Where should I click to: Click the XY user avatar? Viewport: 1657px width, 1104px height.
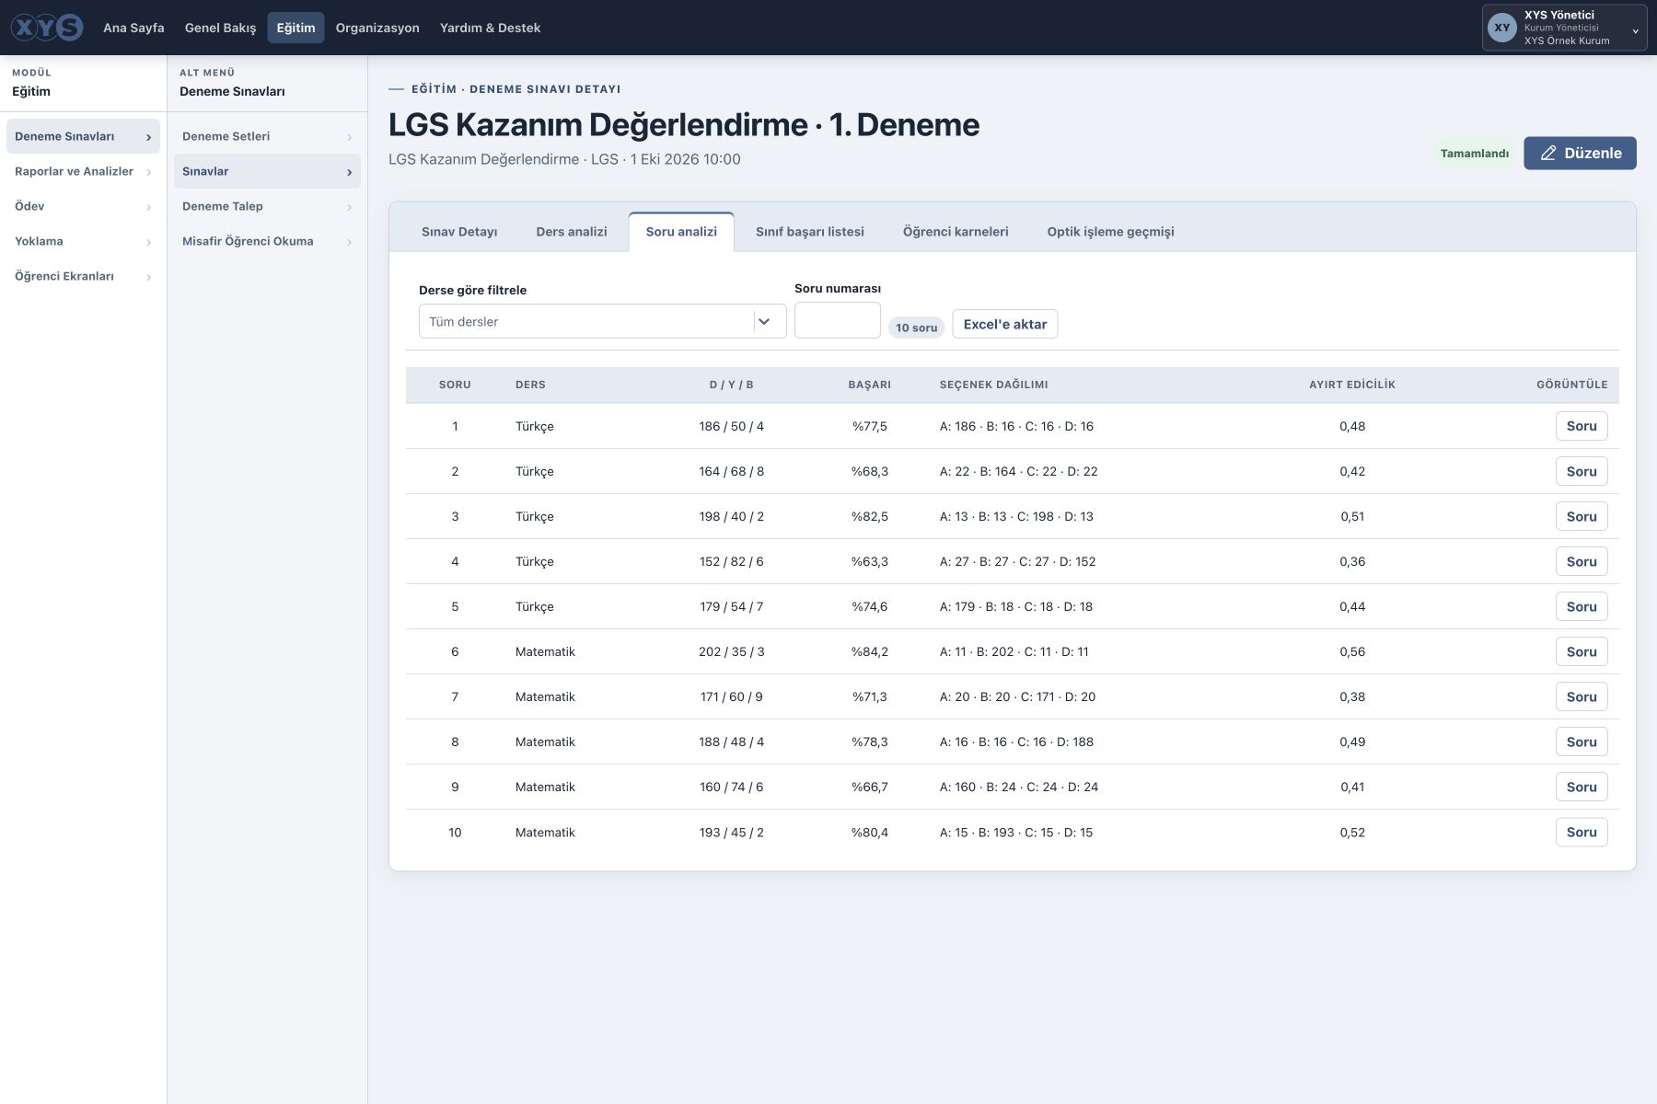pyautogui.click(x=1502, y=28)
